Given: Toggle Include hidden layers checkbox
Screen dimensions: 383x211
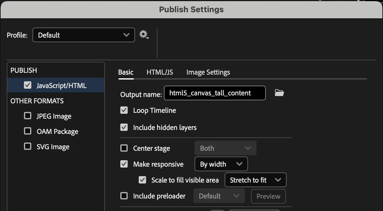Looking at the screenshot, I should tap(124, 127).
